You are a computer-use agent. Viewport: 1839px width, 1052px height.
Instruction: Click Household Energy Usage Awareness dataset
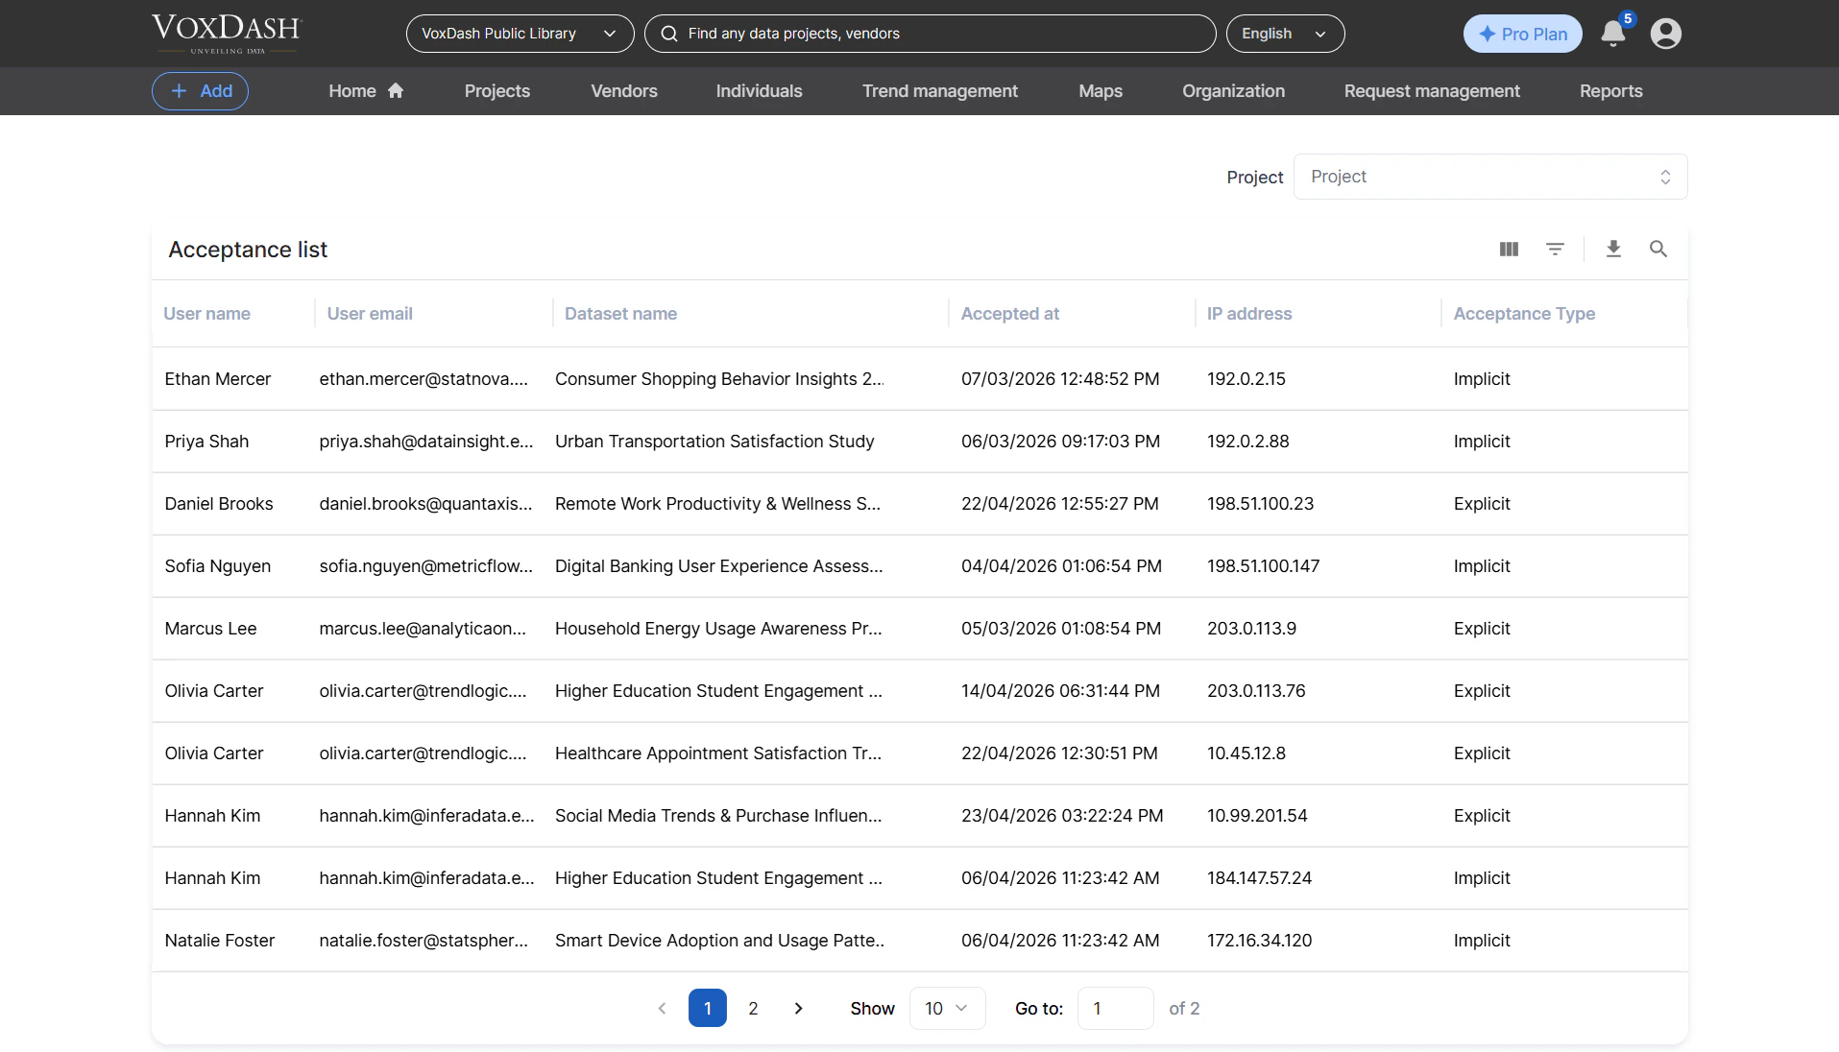718,629
